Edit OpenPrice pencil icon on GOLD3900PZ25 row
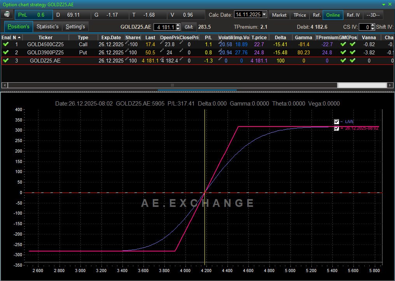Viewport: 395px width, 281px height. tap(162, 50)
